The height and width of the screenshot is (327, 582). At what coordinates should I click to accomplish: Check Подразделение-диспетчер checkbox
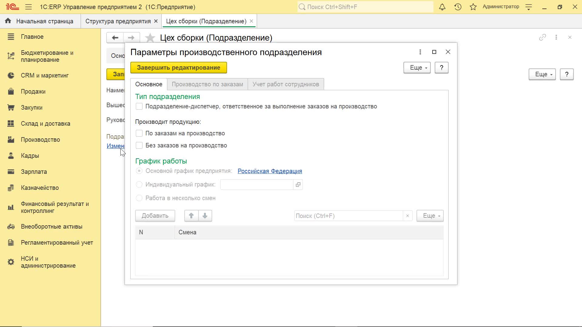pyautogui.click(x=139, y=106)
